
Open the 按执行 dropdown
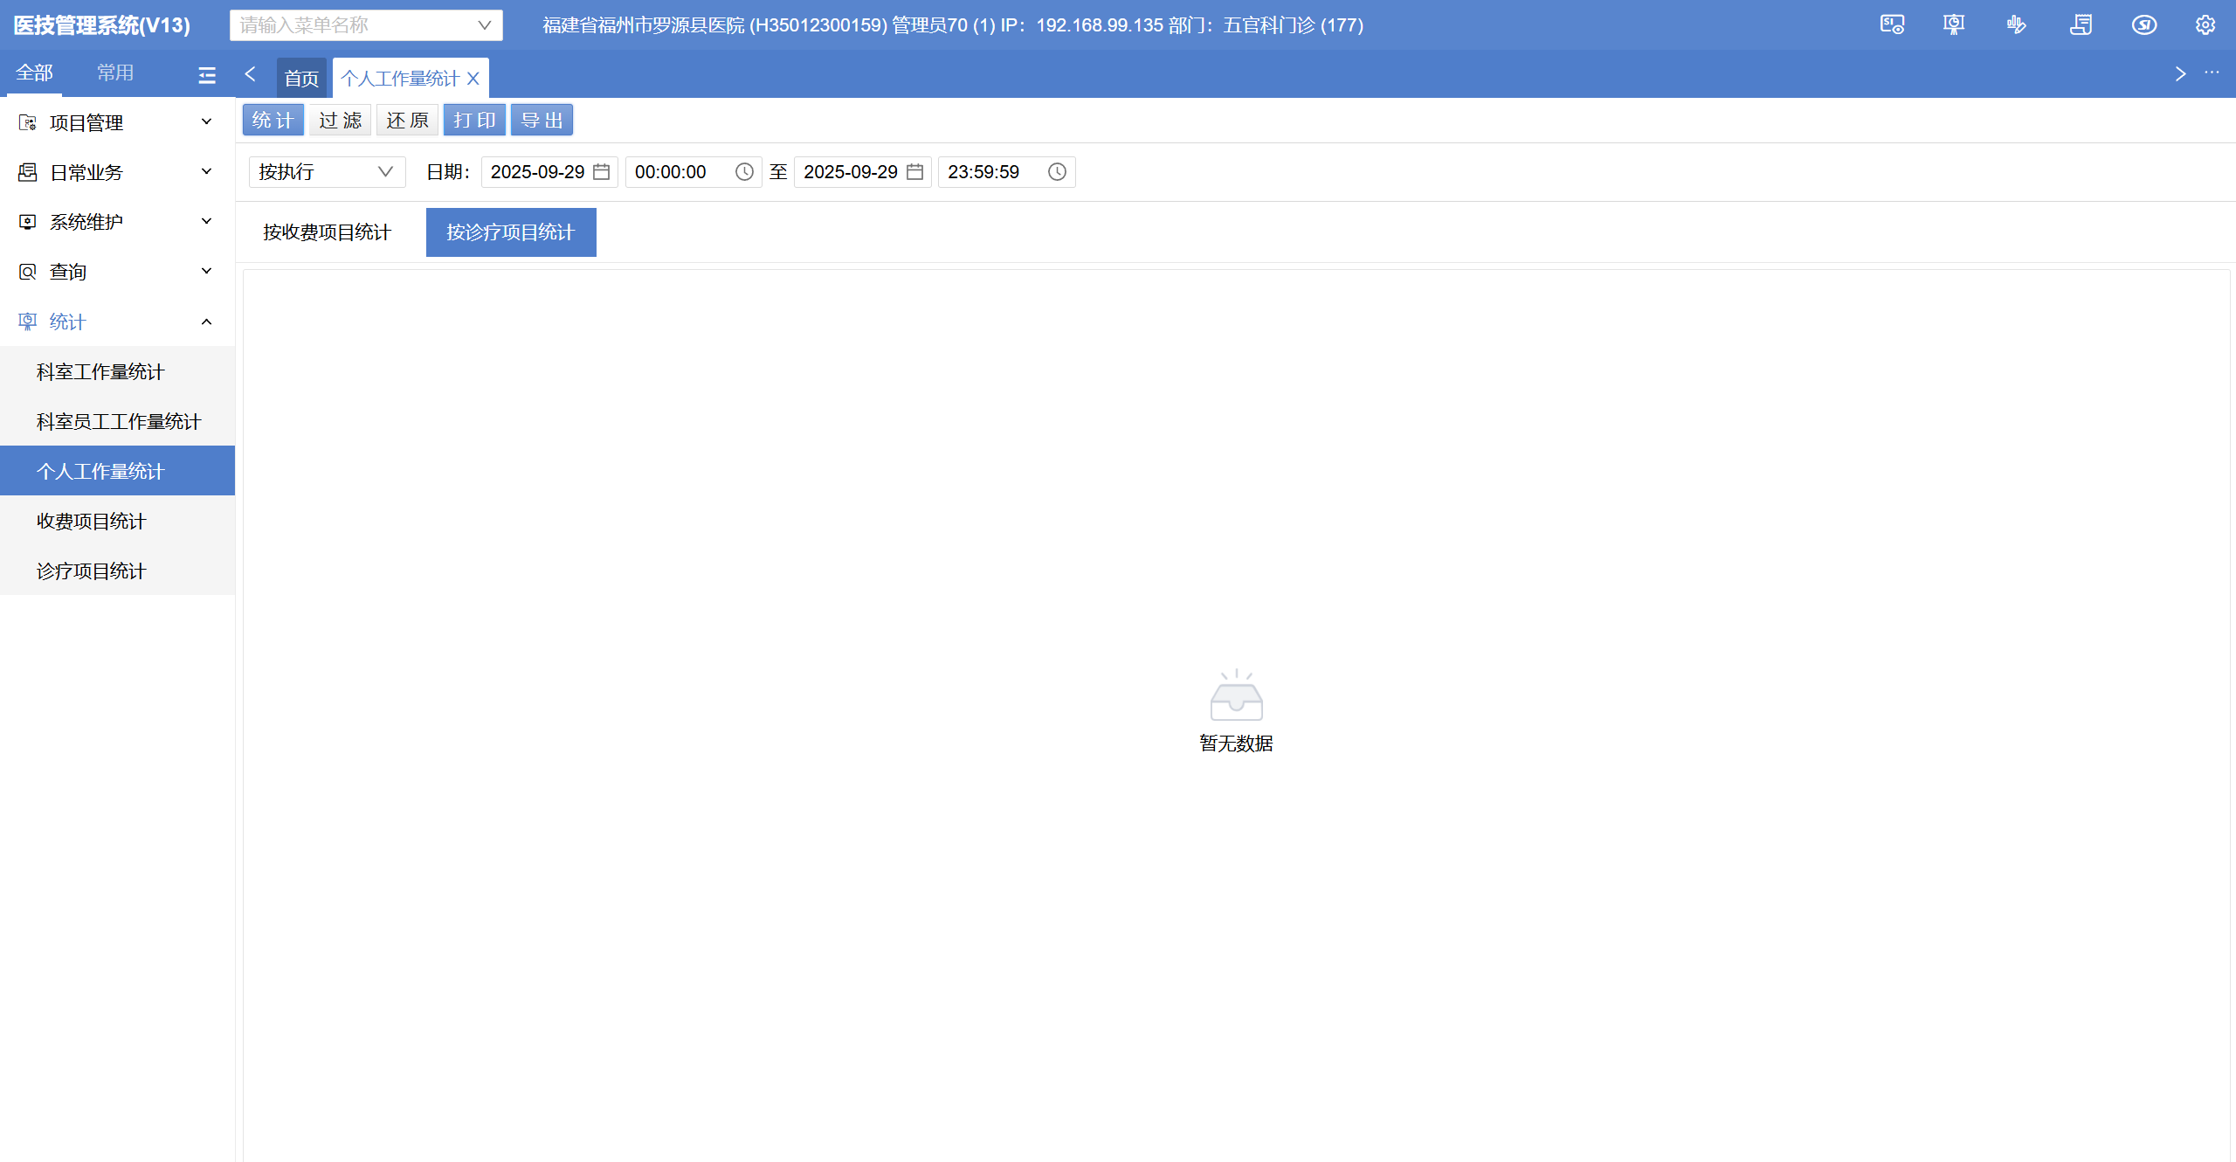click(x=327, y=172)
